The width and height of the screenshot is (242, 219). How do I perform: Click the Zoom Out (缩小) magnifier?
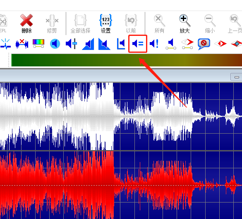pos(210,24)
